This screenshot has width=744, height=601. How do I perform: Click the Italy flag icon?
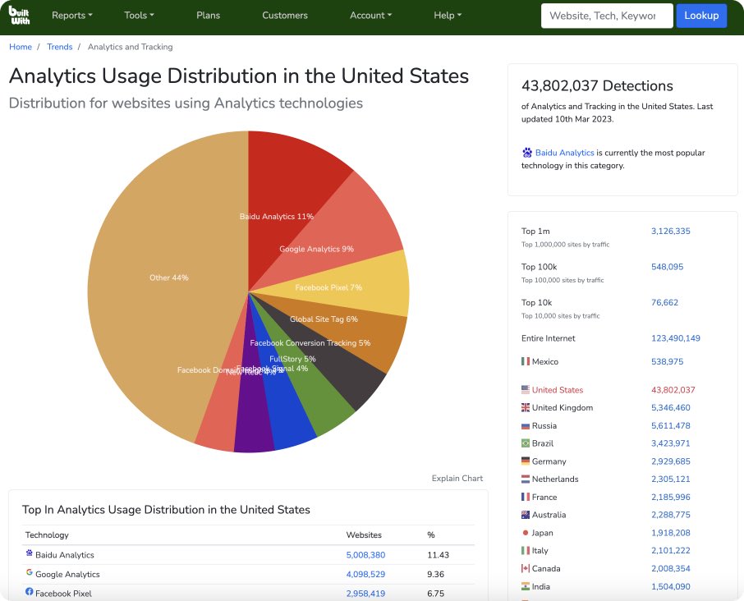[x=526, y=551]
